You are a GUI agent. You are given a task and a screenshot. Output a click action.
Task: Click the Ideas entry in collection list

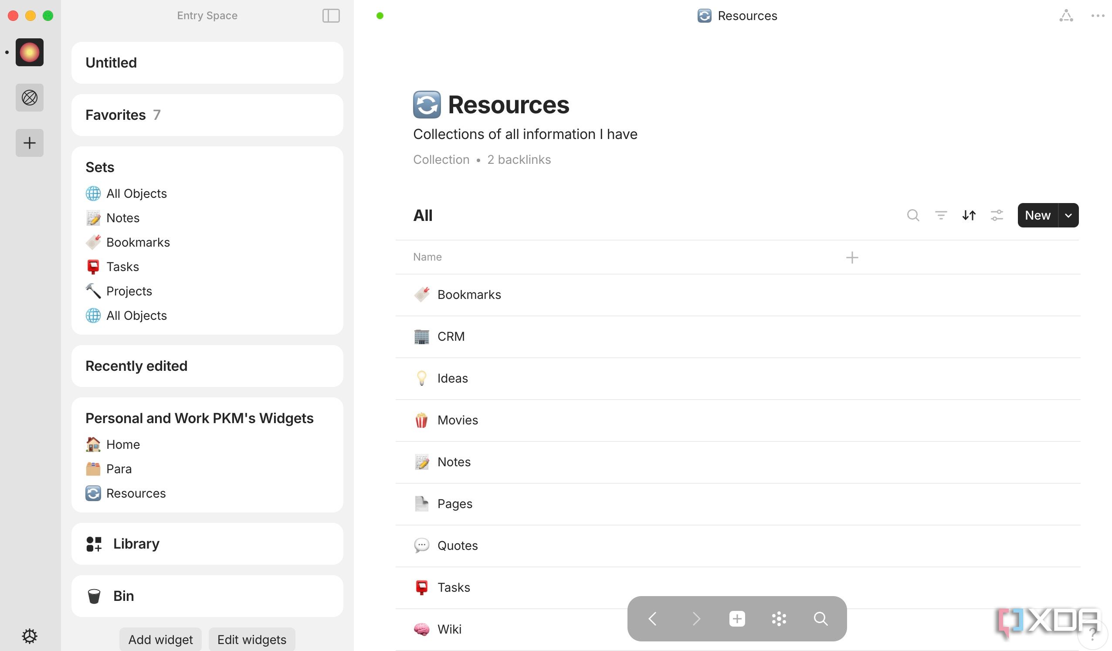(453, 377)
